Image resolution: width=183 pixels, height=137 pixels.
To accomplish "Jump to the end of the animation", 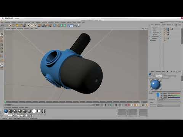I will point(120,105).
